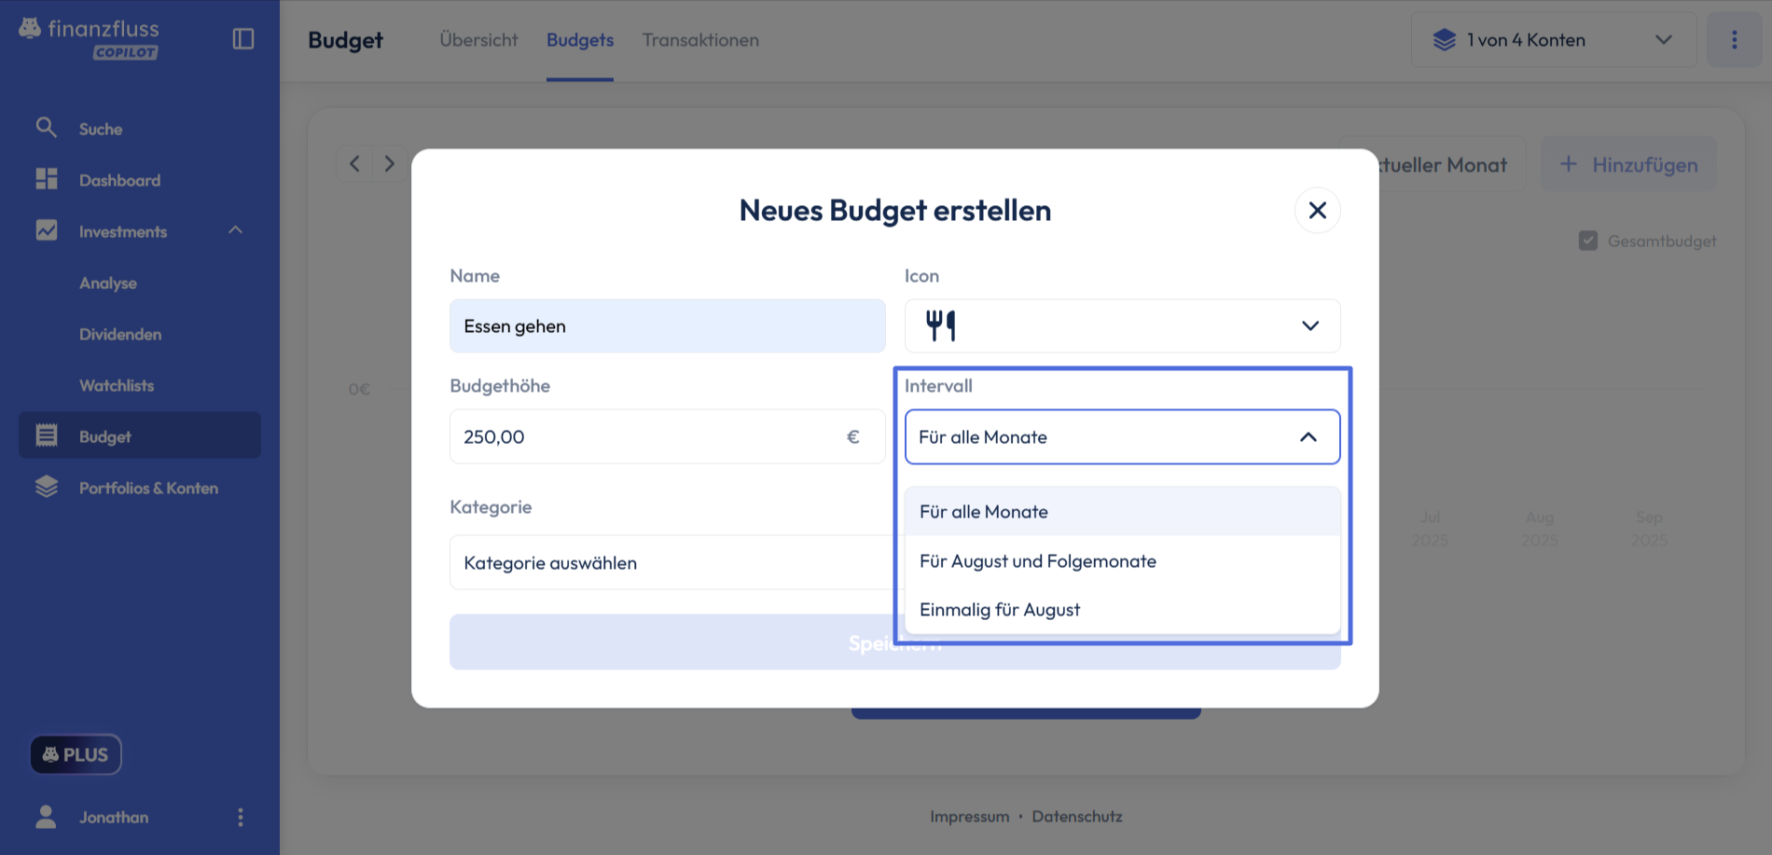Click the PLUS upgrade badge
1772x855 pixels.
click(76, 754)
